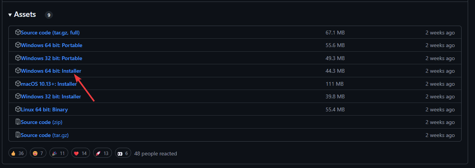Click the zip file icon beside Source code (tar.gz)
Image resolution: width=475 pixels, height=168 pixels.
tap(18, 135)
